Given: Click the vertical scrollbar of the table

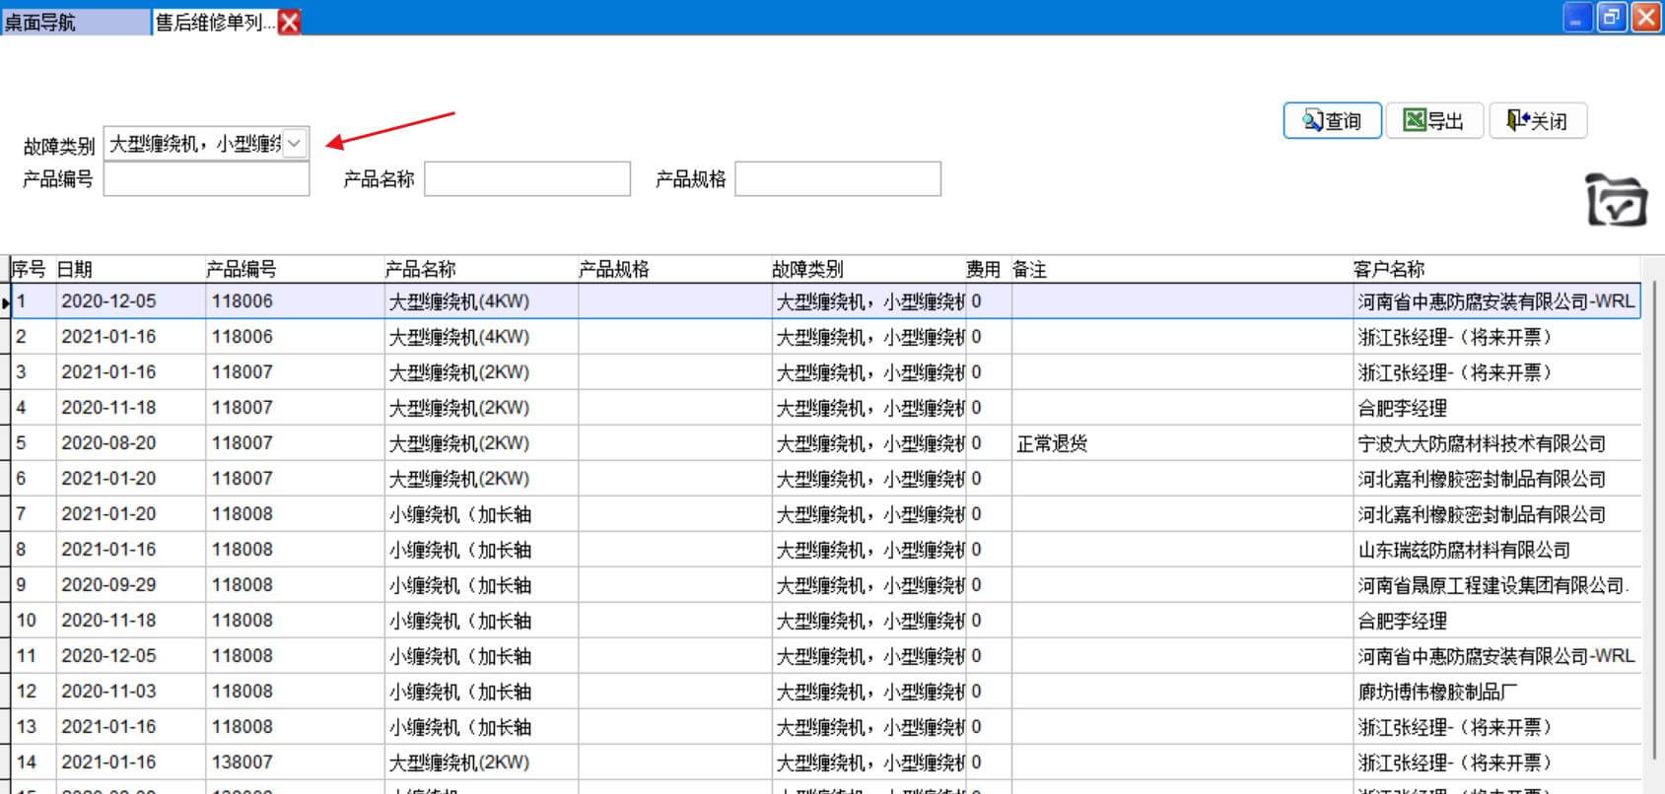Looking at the screenshot, I should 1652,493.
